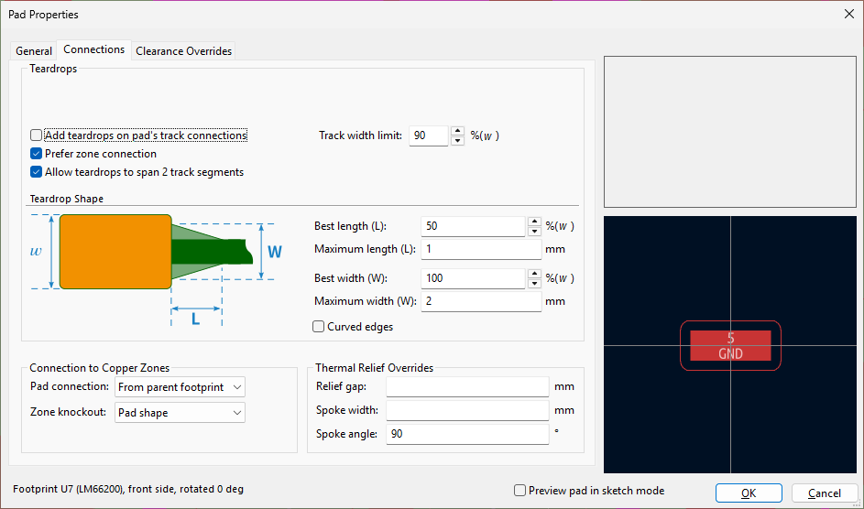Enable Curved edges checkbox

[319, 327]
